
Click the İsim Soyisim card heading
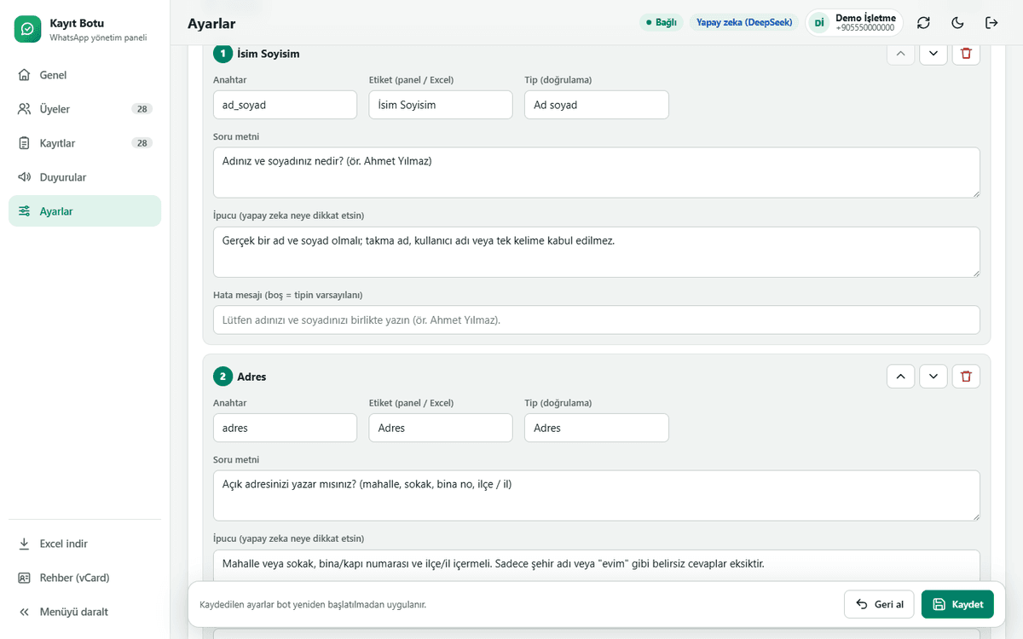point(269,54)
